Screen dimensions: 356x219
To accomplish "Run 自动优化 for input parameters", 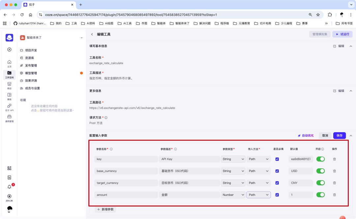I will [305, 135].
